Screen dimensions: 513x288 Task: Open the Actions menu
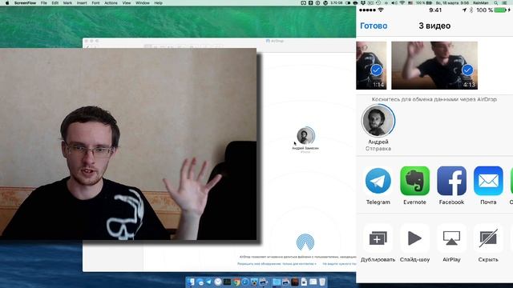[111, 2]
